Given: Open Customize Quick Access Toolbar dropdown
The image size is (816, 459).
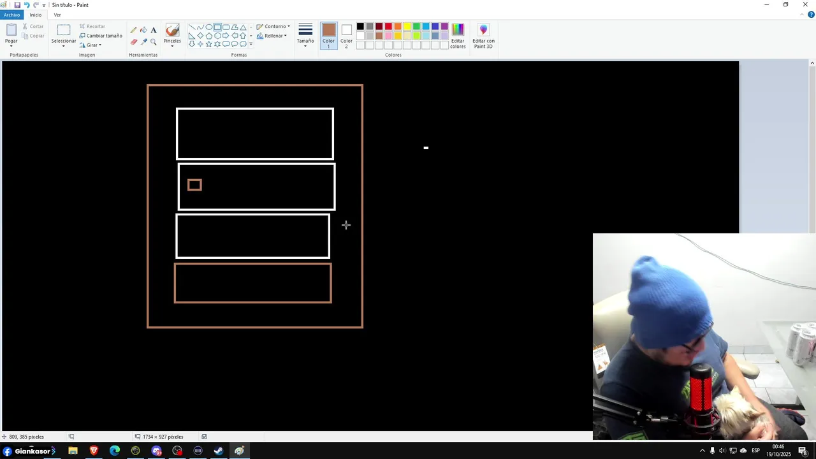Looking at the screenshot, I should pyautogui.click(x=44, y=5).
